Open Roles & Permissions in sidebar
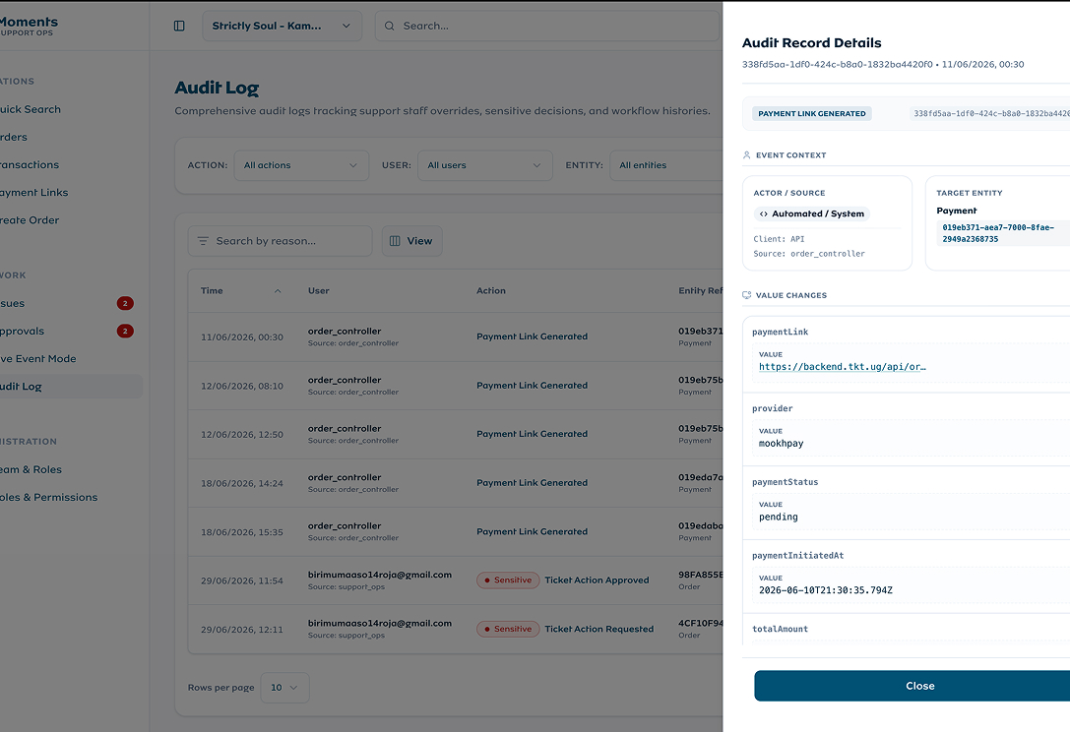This screenshot has width=1070, height=732. (48, 498)
